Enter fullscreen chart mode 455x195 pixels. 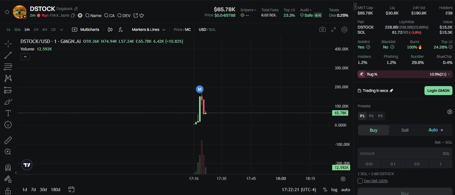333,30
